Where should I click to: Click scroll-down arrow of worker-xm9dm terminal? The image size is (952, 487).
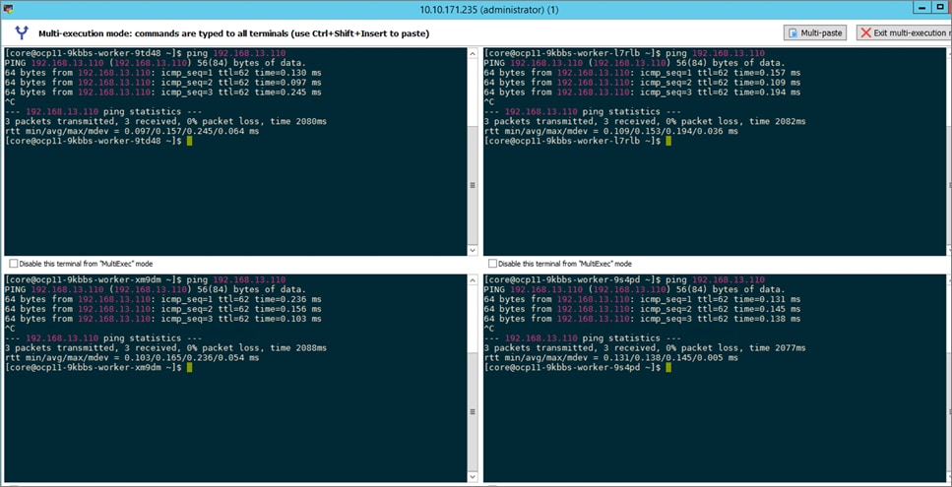[473, 478]
